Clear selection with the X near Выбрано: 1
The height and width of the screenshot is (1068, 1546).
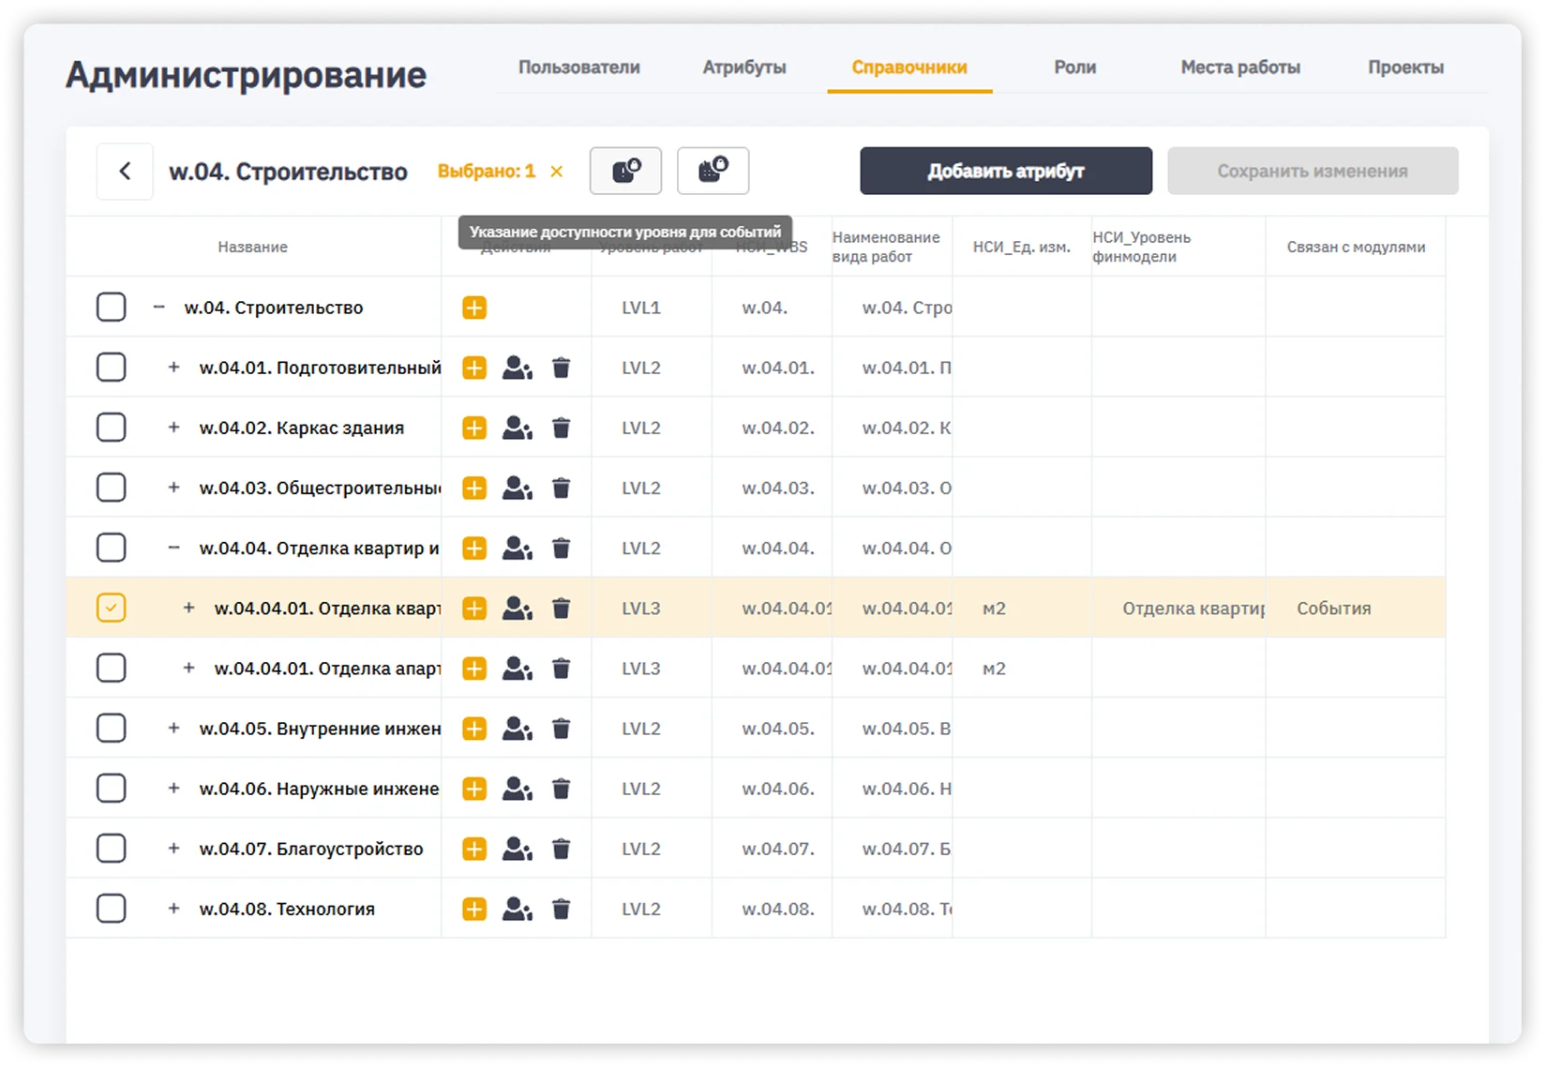pos(557,172)
